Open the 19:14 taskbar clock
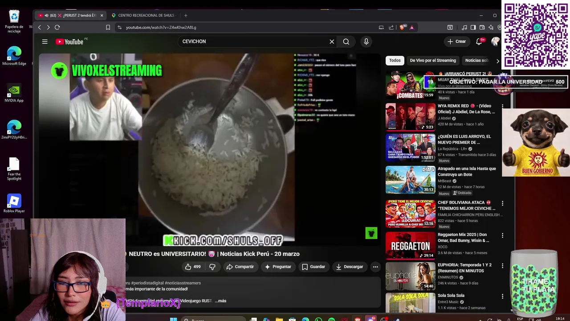Image resolution: width=570 pixels, height=321 pixels. pos(559,319)
